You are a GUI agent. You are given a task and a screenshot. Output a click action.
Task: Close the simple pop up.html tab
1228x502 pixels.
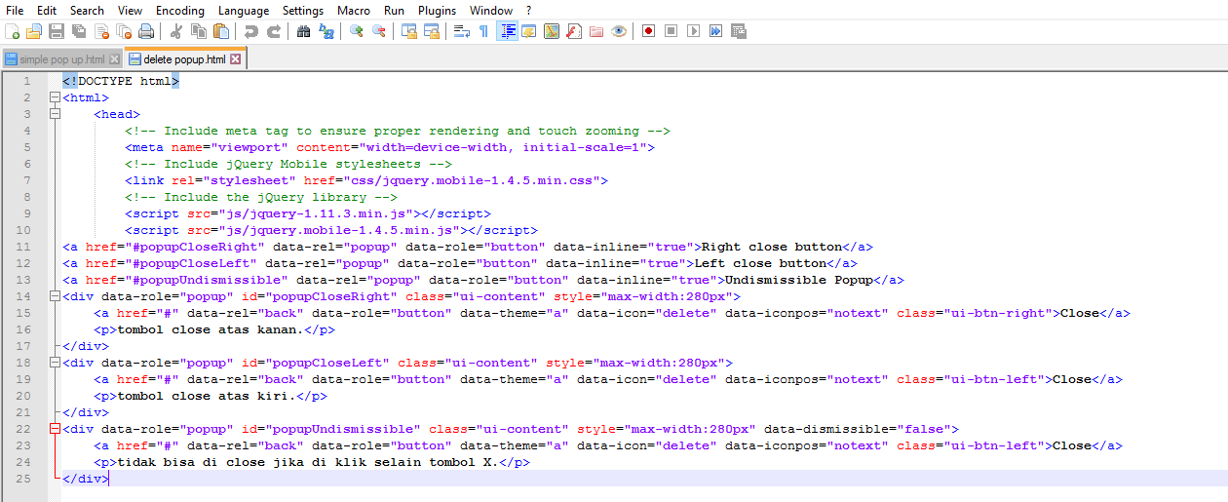coord(114,59)
